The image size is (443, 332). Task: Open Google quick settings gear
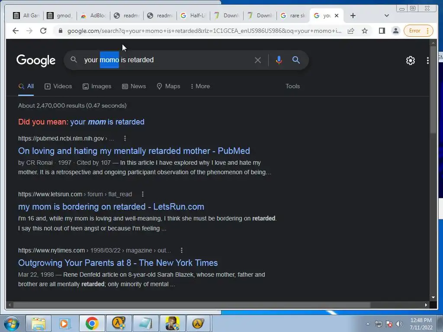click(410, 61)
